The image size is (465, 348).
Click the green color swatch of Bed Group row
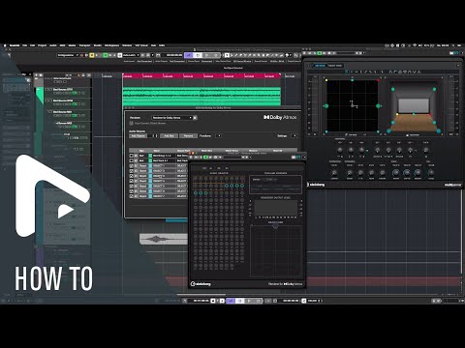click(150, 156)
